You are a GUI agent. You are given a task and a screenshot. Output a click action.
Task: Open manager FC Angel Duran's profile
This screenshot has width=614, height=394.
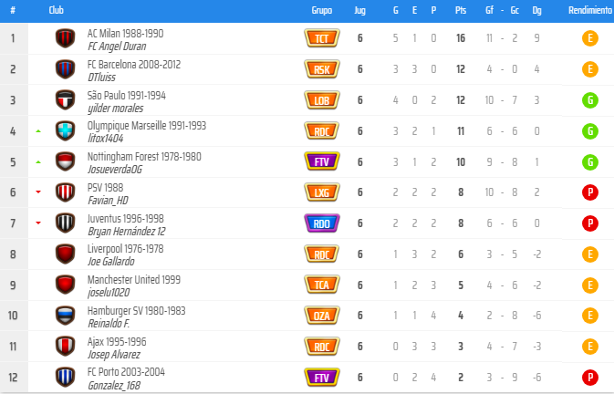click(x=117, y=47)
